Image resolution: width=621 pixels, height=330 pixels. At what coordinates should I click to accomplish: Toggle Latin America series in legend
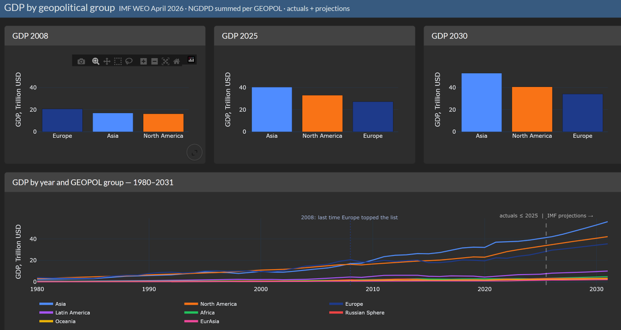click(65, 312)
